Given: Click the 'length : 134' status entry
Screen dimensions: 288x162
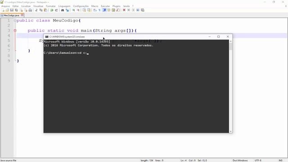Looking at the screenshot, I should [147, 160].
